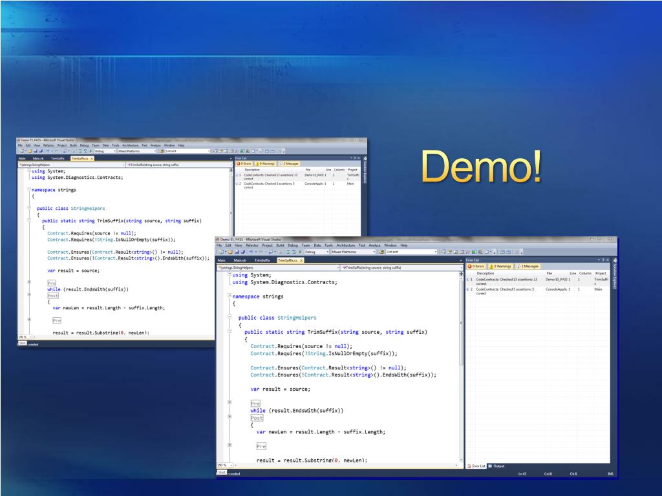The image size is (662, 496).
Task: Open the Refactor menu in front window
Action: coord(252,245)
